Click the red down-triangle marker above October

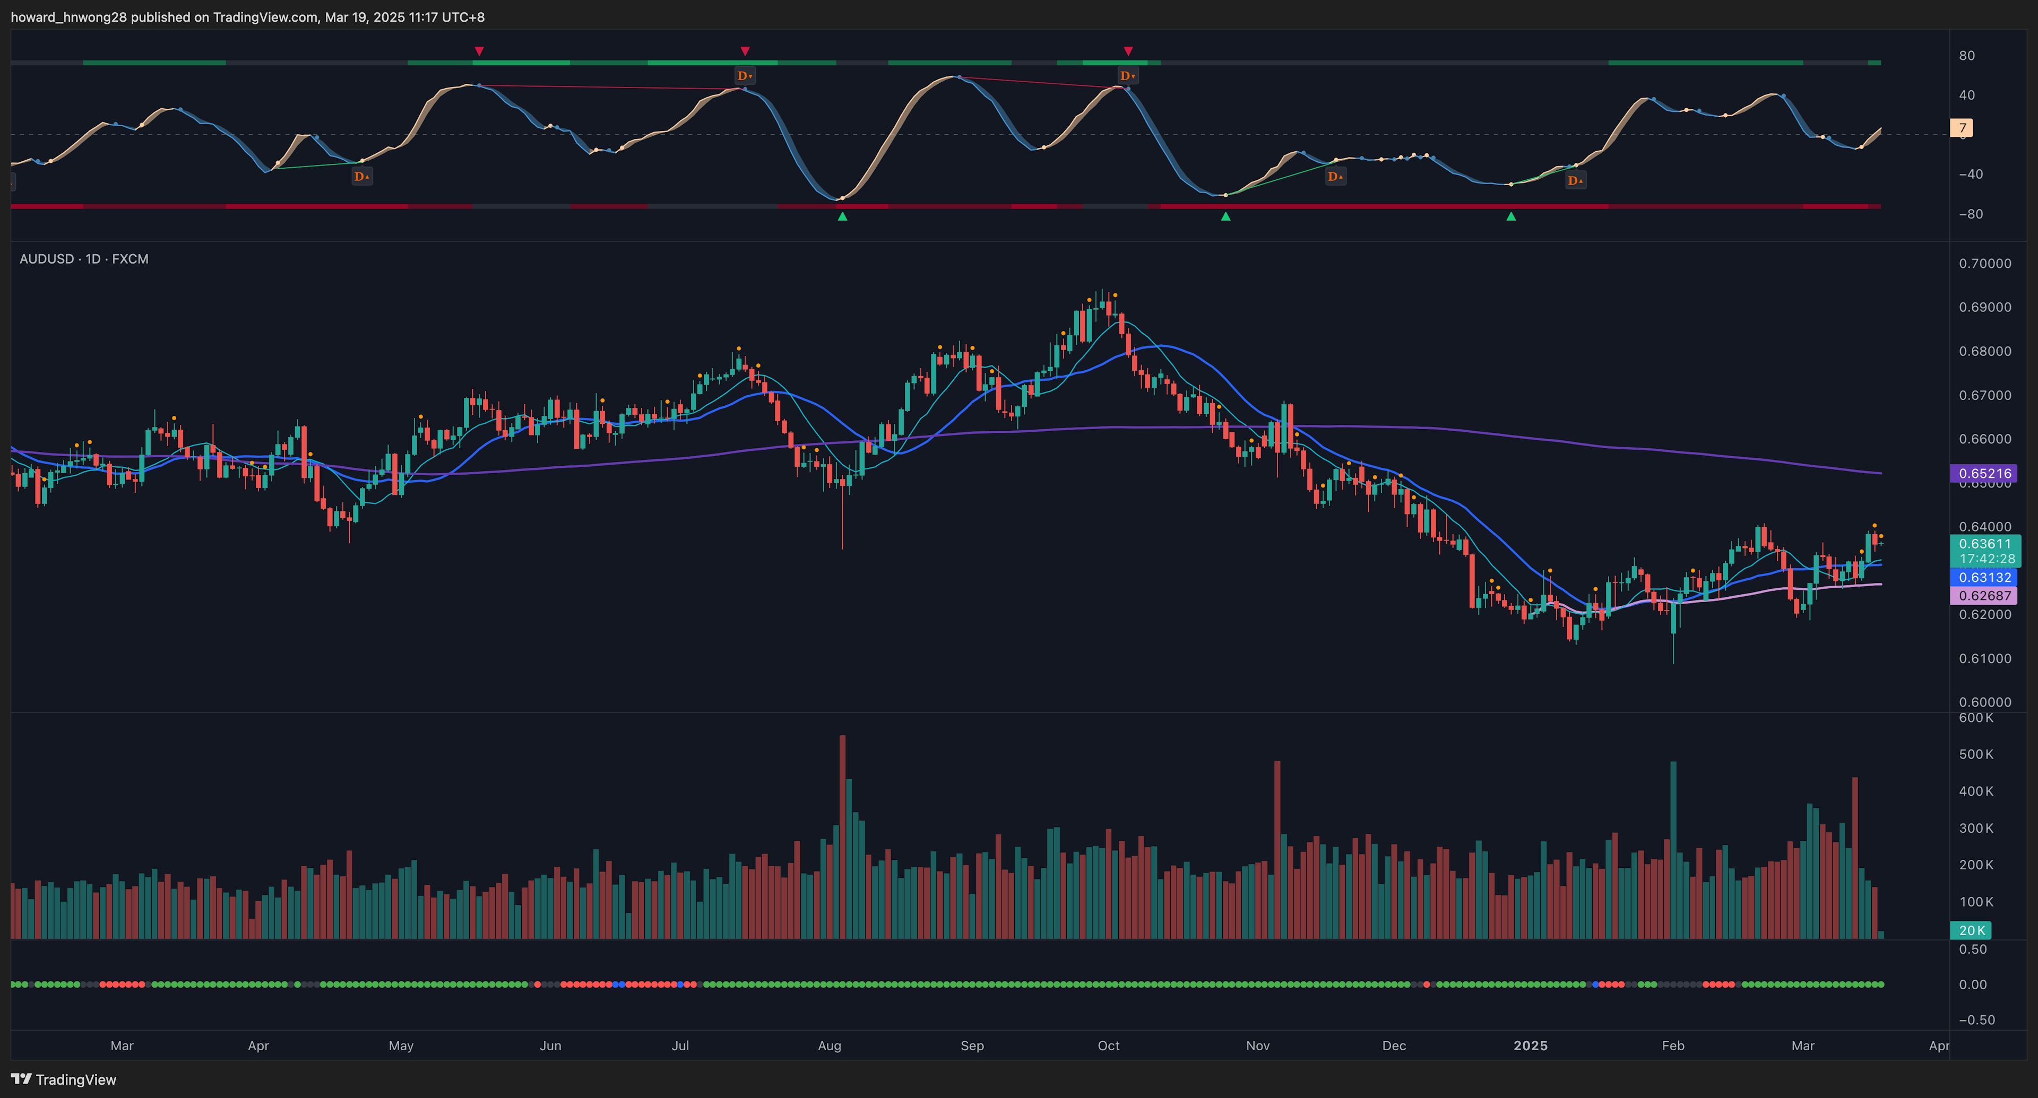click(x=1128, y=51)
